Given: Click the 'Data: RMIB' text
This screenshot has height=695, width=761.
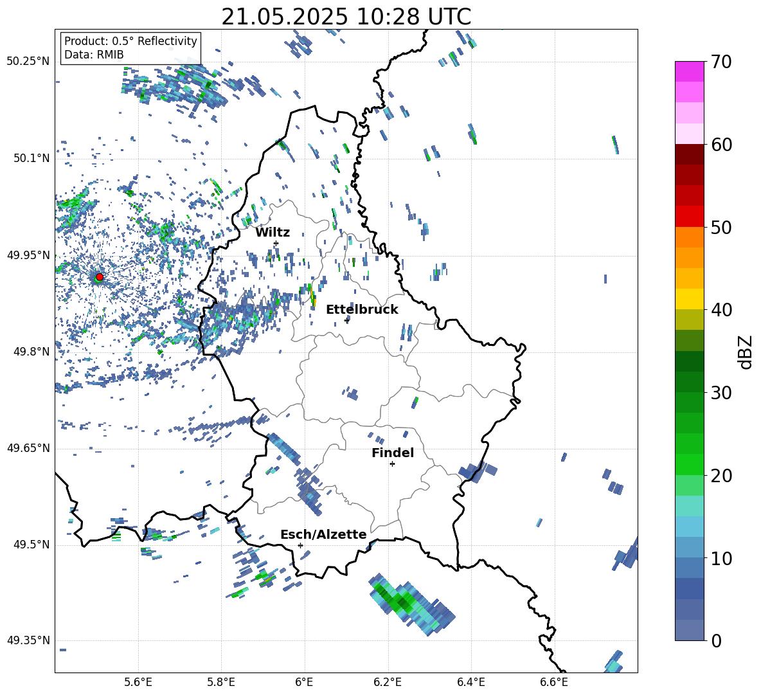Looking at the screenshot, I should (x=94, y=55).
